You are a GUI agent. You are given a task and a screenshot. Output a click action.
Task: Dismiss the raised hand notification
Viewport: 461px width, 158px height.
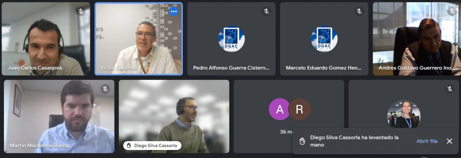(x=449, y=141)
